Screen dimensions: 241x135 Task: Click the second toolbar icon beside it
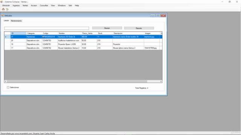[x=7, y=9]
